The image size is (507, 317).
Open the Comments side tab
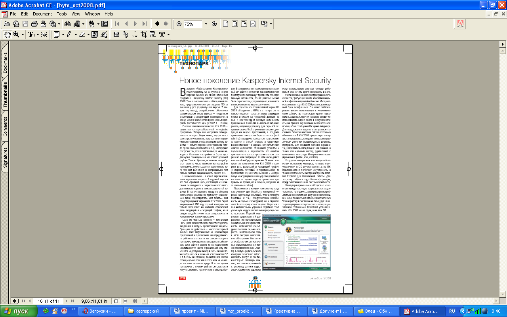click(5, 126)
